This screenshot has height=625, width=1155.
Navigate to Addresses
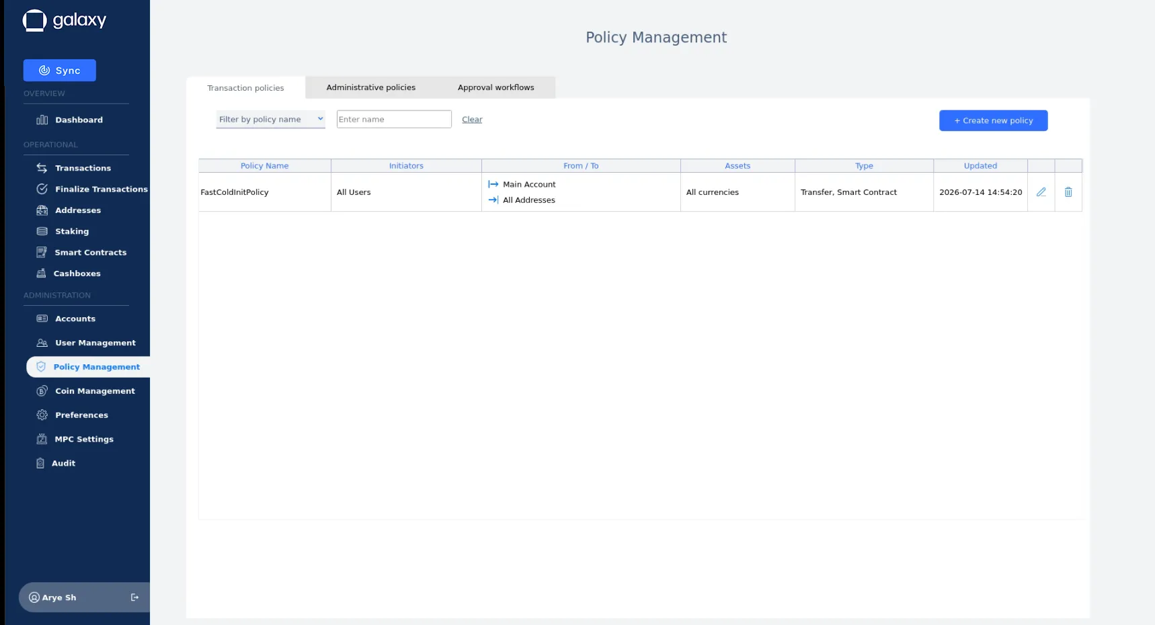pos(78,210)
